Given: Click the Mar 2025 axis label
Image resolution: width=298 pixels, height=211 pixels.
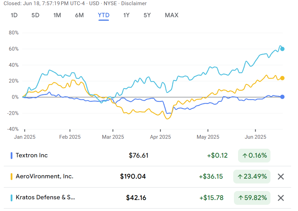Looking at the screenshot, I should tap(113, 137).
